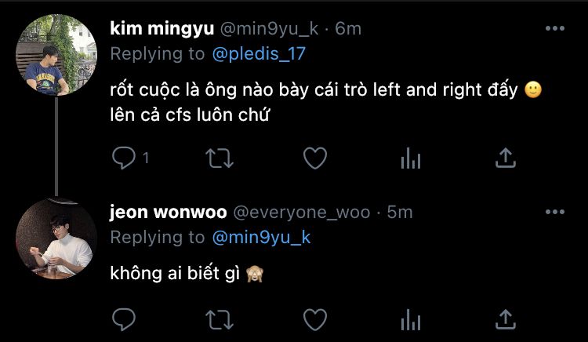This screenshot has height=342, width=588.
Task: Share jeon wonwoo's tweet
Action: pyautogui.click(x=506, y=319)
